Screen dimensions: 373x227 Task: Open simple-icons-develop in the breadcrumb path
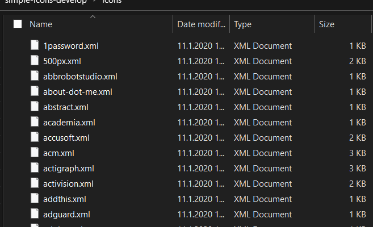click(45, 2)
